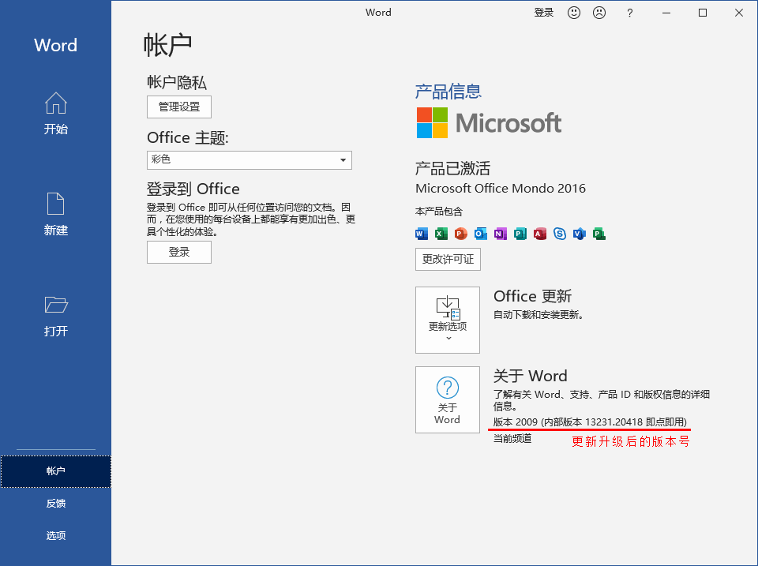Close the Word window
The height and width of the screenshot is (566, 758).
click(x=739, y=13)
